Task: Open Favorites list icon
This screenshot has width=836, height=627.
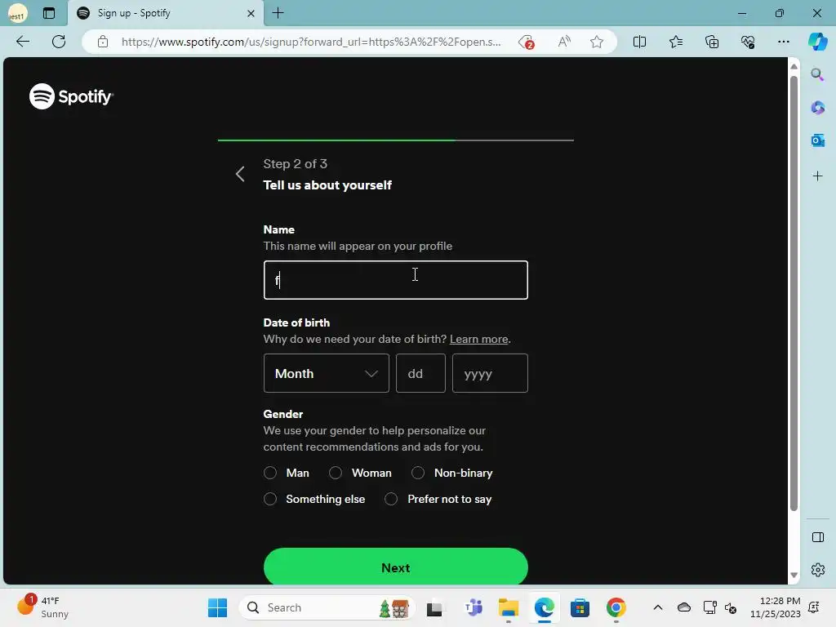Action: point(675,42)
